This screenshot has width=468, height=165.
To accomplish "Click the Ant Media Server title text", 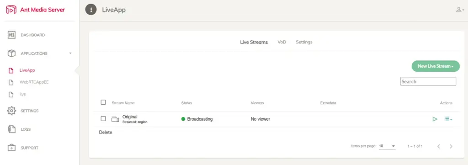I will (x=43, y=10).
